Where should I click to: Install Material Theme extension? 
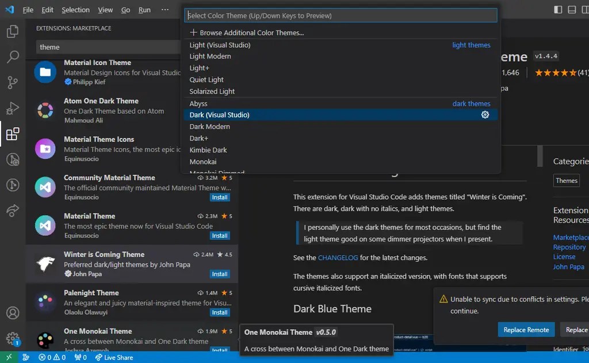[220, 236]
